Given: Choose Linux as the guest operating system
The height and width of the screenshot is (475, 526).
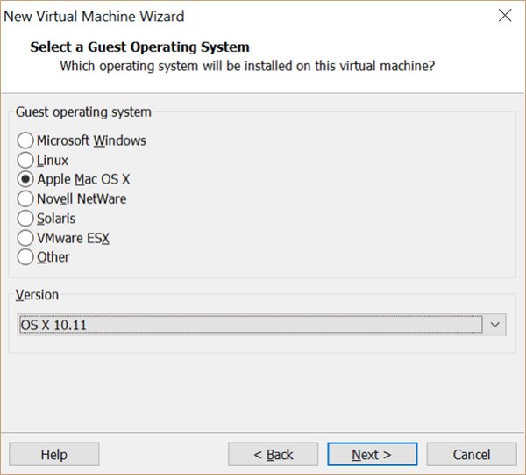Looking at the screenshot, I should (x=25, y=160).
